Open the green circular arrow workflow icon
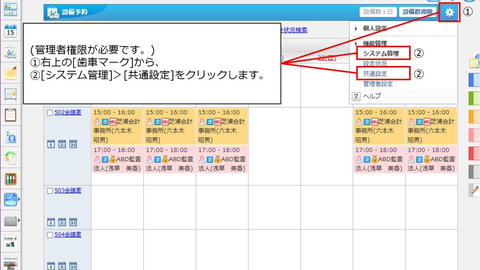The image size is (480, 270). pyautogui.click(x=11, y=157)
